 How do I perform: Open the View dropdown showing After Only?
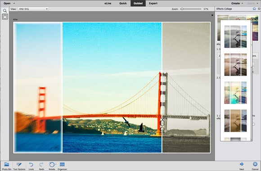click(x=33, y=9)
